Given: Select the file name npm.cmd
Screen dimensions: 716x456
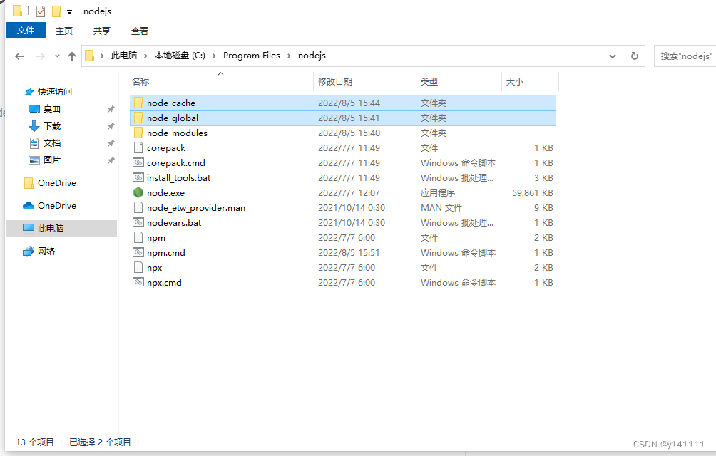Looking at the screenshot, I should [165, 253].
